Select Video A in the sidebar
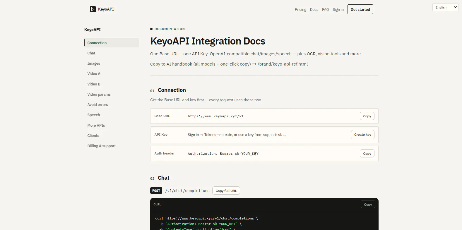The height and width of the screenshot is (230, 462). [112, 74]
